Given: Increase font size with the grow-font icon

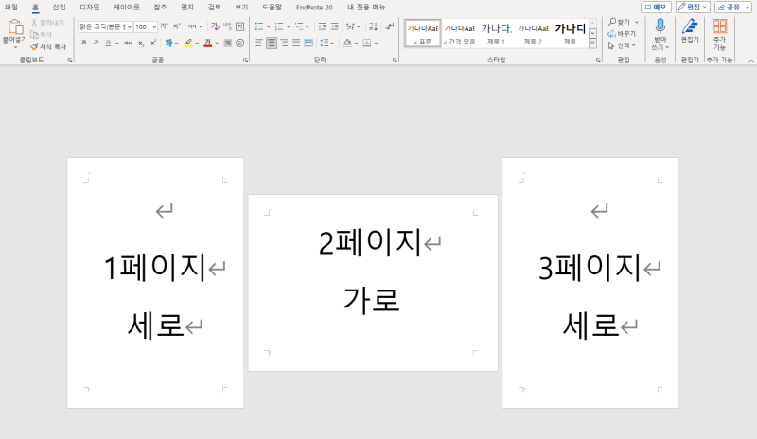Looking at the screenshot, I should pyautogui.click(x=164, y=26).
